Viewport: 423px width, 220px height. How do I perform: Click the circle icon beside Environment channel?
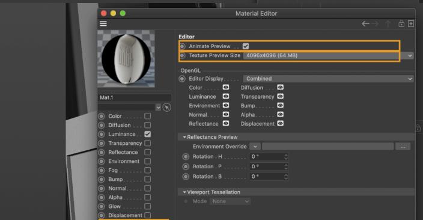point(102,162)
